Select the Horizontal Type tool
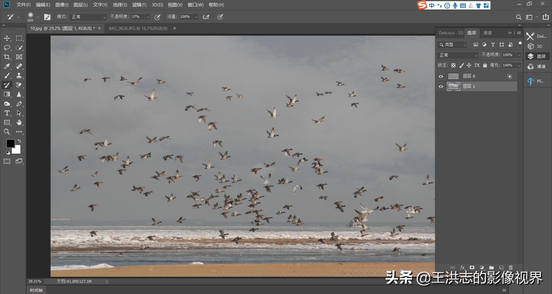552x294 pixels. click(x=7, y=113)
